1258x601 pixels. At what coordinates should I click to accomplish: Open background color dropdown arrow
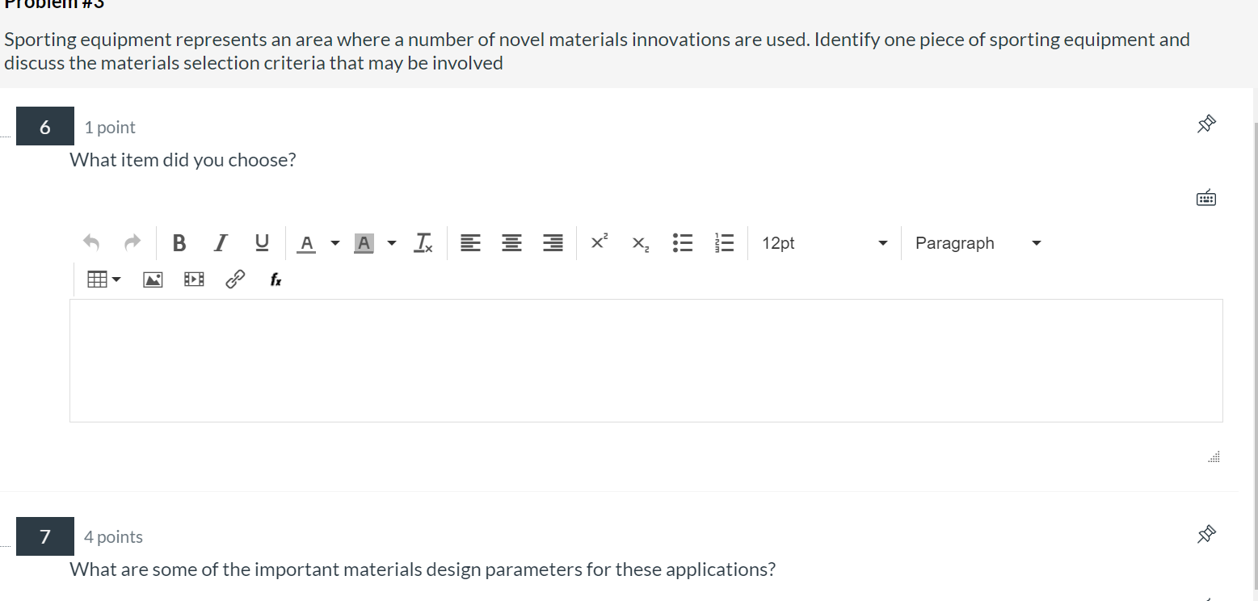pyautogui.click(x=392, y=243)
